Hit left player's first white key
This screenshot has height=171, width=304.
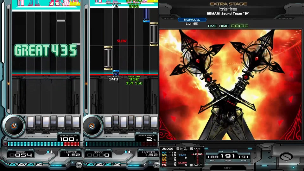30,123
